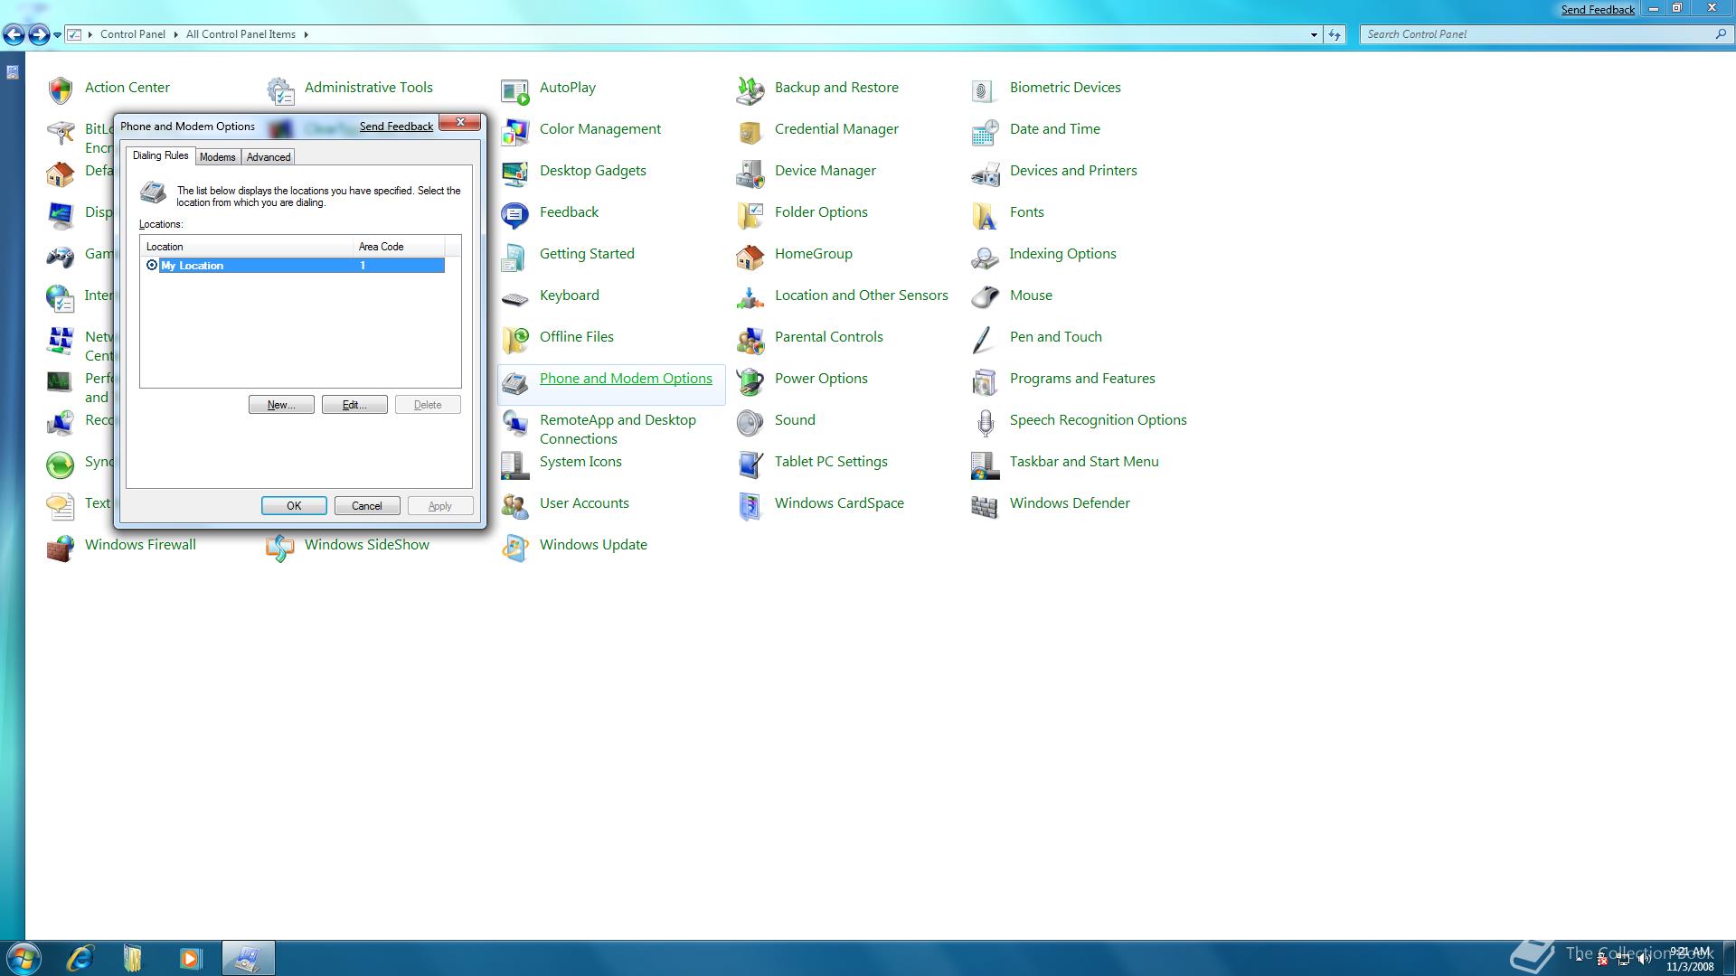The height and width of the screenshot is (976, 1736).
Task: Open Windows Media Player from taskbar
Action: pyautogui.click(x=190, y=958)
